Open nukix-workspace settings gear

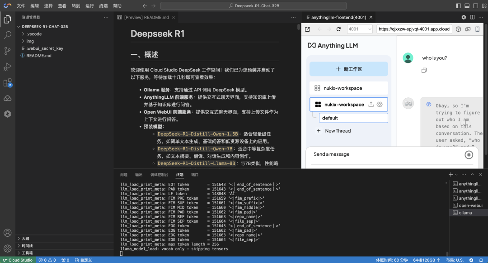(x=380, y=105)
